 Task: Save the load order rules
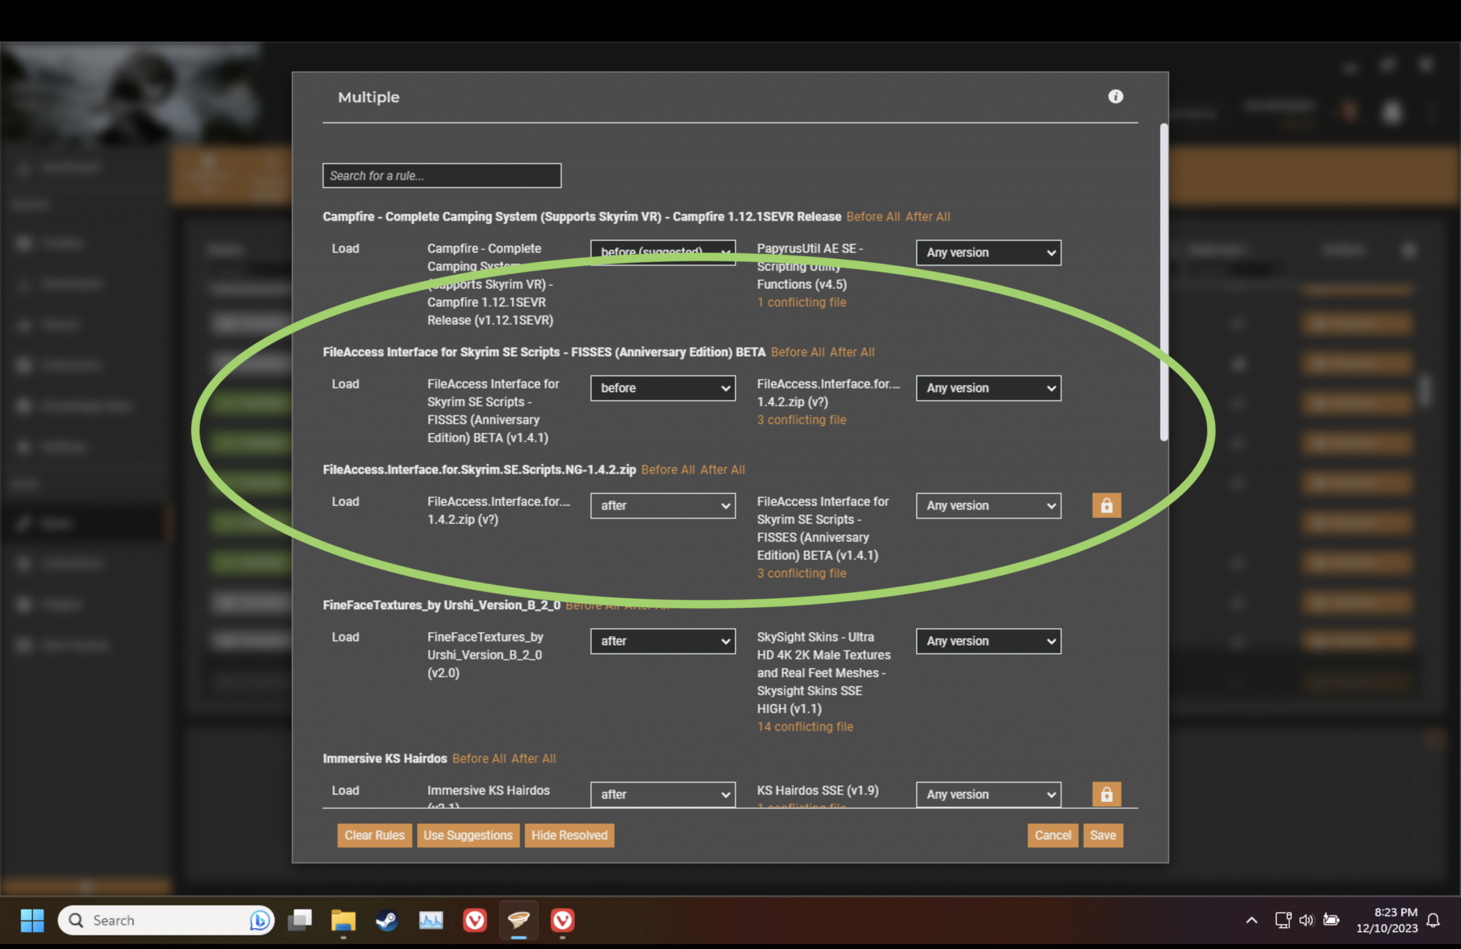pyautogui.click(x=1103, y=835)
